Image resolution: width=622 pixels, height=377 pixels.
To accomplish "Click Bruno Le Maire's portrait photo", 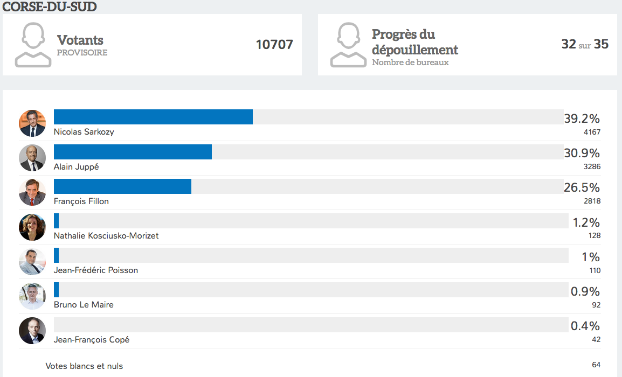I will coord(32,296).
